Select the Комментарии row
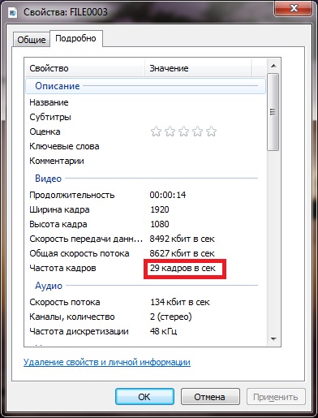This screenshot has width=318, height=418. point(145,161)
